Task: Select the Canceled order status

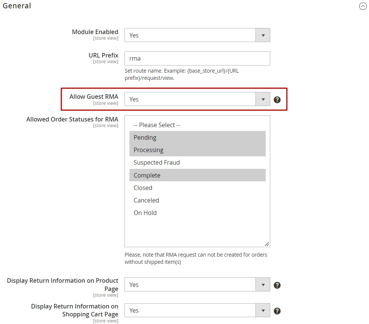Action: [198, 200]
